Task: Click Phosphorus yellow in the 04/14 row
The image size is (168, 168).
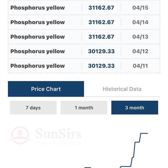Action: pos(38,22)
